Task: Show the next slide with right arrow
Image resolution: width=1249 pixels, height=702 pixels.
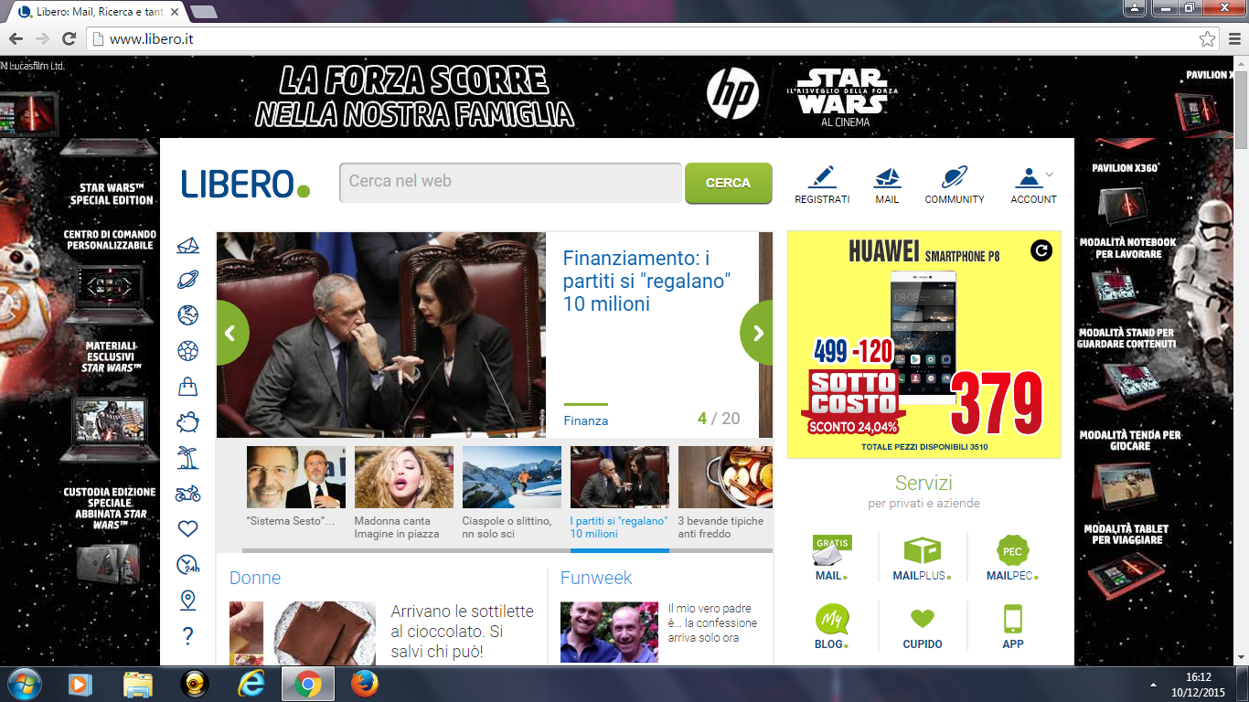Action: coord(755,334)
